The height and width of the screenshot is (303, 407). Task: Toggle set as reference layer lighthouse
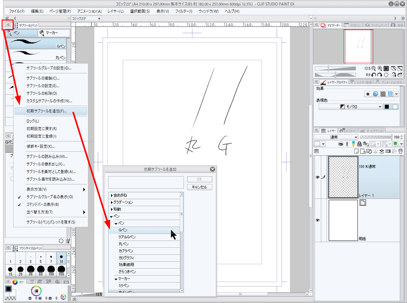point(347,144)
